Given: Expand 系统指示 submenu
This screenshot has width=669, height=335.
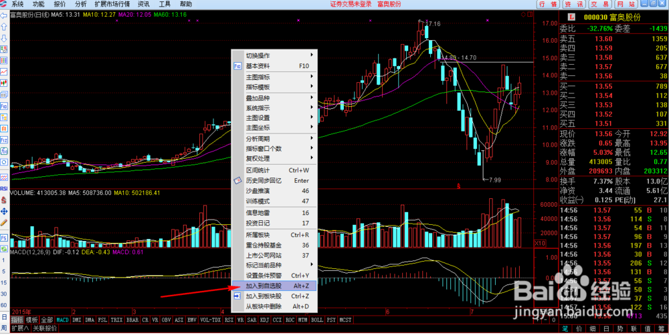Looking at the screenshot, I should tap(275, 107).
